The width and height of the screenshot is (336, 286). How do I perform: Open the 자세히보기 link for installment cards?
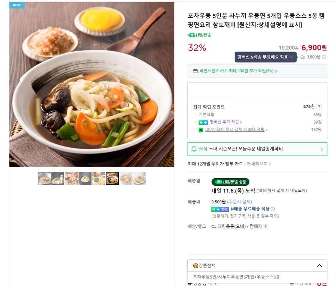(x=256, y=164)
